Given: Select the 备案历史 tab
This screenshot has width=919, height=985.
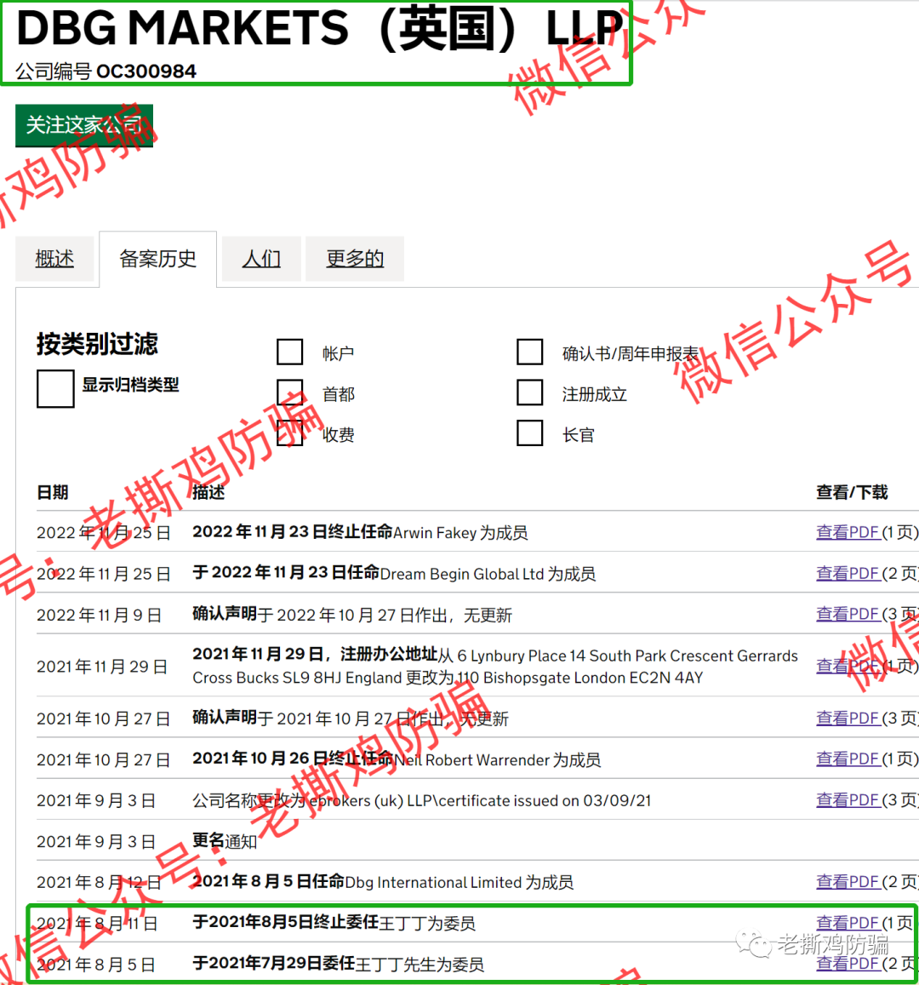Looking at the screenshot, I should tap(157, 259).
